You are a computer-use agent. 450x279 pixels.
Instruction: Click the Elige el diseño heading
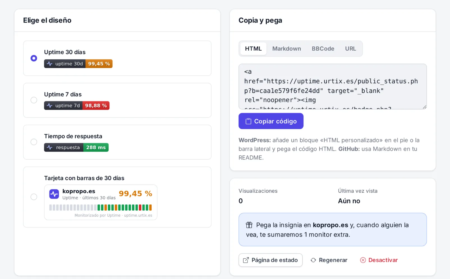pyautogui.click(x=47, y=20)
